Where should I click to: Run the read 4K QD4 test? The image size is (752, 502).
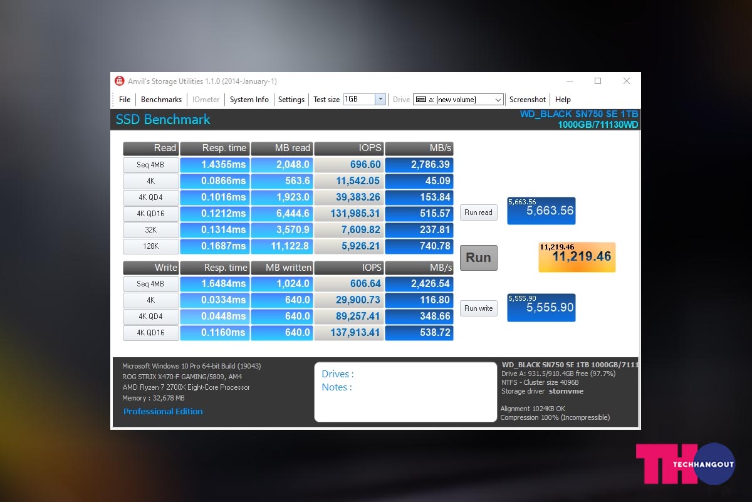(151, 197)
